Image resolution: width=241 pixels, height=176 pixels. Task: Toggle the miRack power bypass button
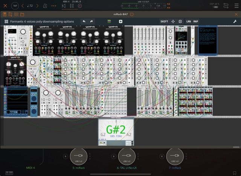click(x=131, y=14)
